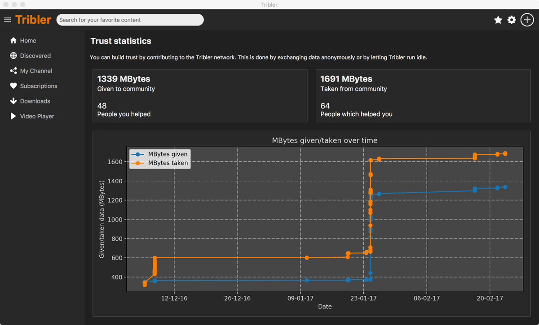Click the 1000 y-axis tick label

(115, 220)
